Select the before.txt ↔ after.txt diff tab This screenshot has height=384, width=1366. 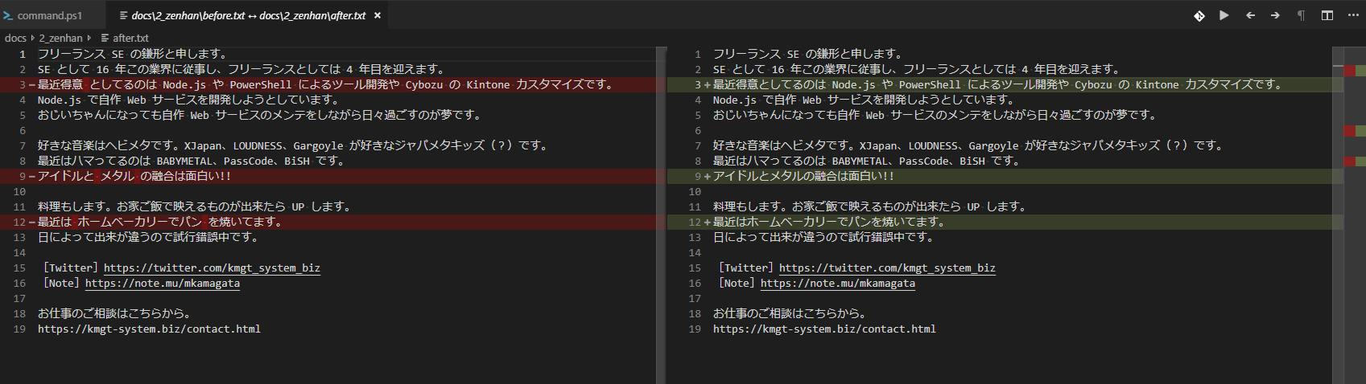tap(249, 15)
